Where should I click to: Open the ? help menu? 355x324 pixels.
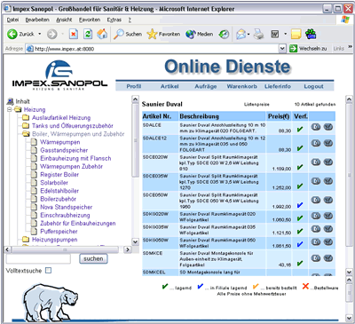tap(130, 20)
